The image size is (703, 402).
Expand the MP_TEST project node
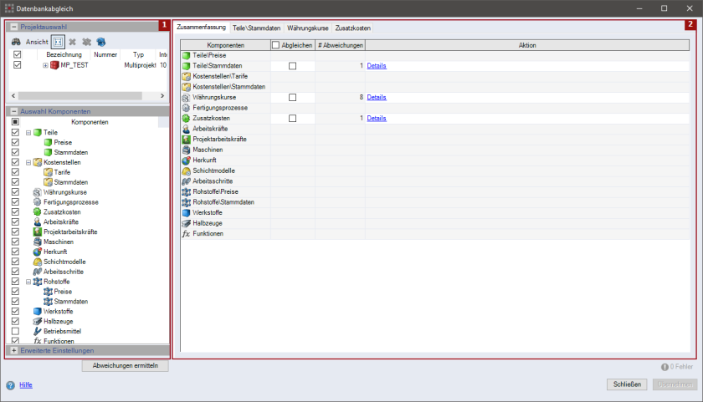(45, 65)
